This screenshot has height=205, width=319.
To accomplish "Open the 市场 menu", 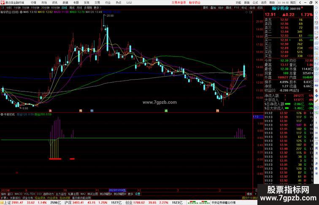I will pos(44,3).
